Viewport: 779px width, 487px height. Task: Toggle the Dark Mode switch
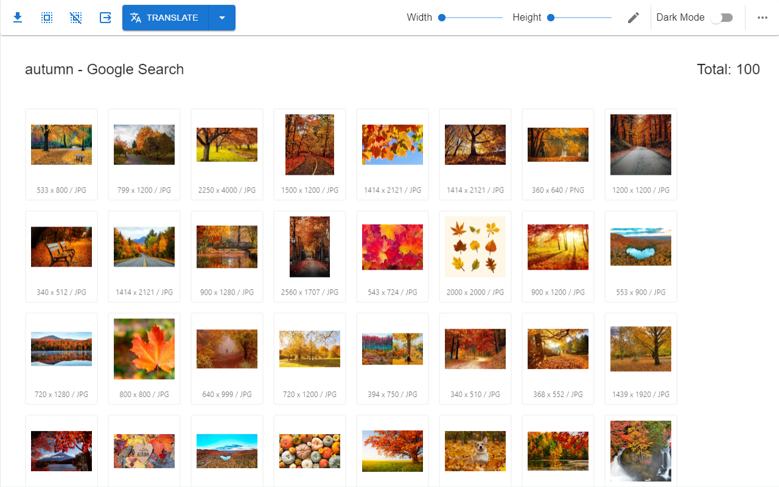[x=722, y=18]
